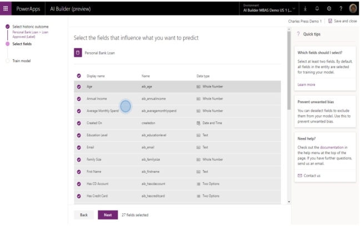Open the notifications bell icon

coord(317,9)
